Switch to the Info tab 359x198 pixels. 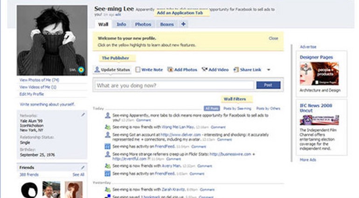click(x=121, y=24)
